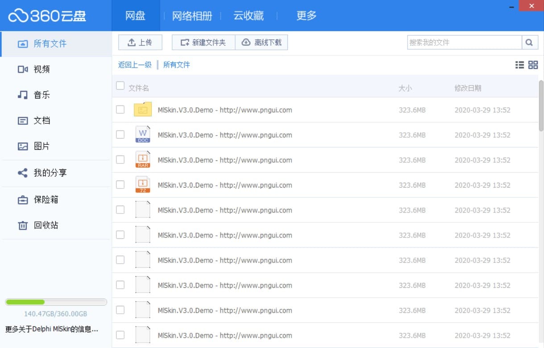Tick the select-all checkbox beside 文件名

[x=120, y=86]
